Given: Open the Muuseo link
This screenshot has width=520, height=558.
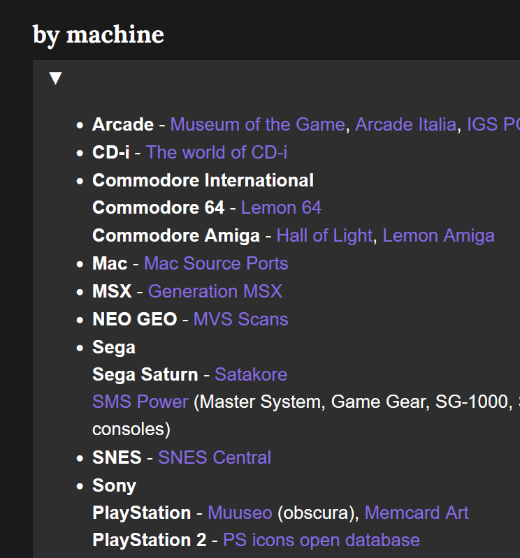Looking at the screenshot, I should coord(240,513).
